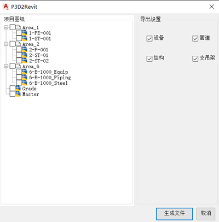The height and width of the screenshot is (222, 219).
Task: Select the 1-ST-001 drawing label
Action: pyautogui.click(x=40, y=38)
